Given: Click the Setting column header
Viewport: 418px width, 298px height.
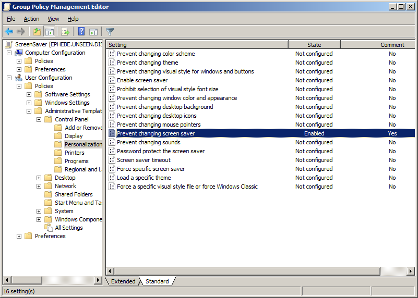Looking at the screenshot, I should coord(197,45).
